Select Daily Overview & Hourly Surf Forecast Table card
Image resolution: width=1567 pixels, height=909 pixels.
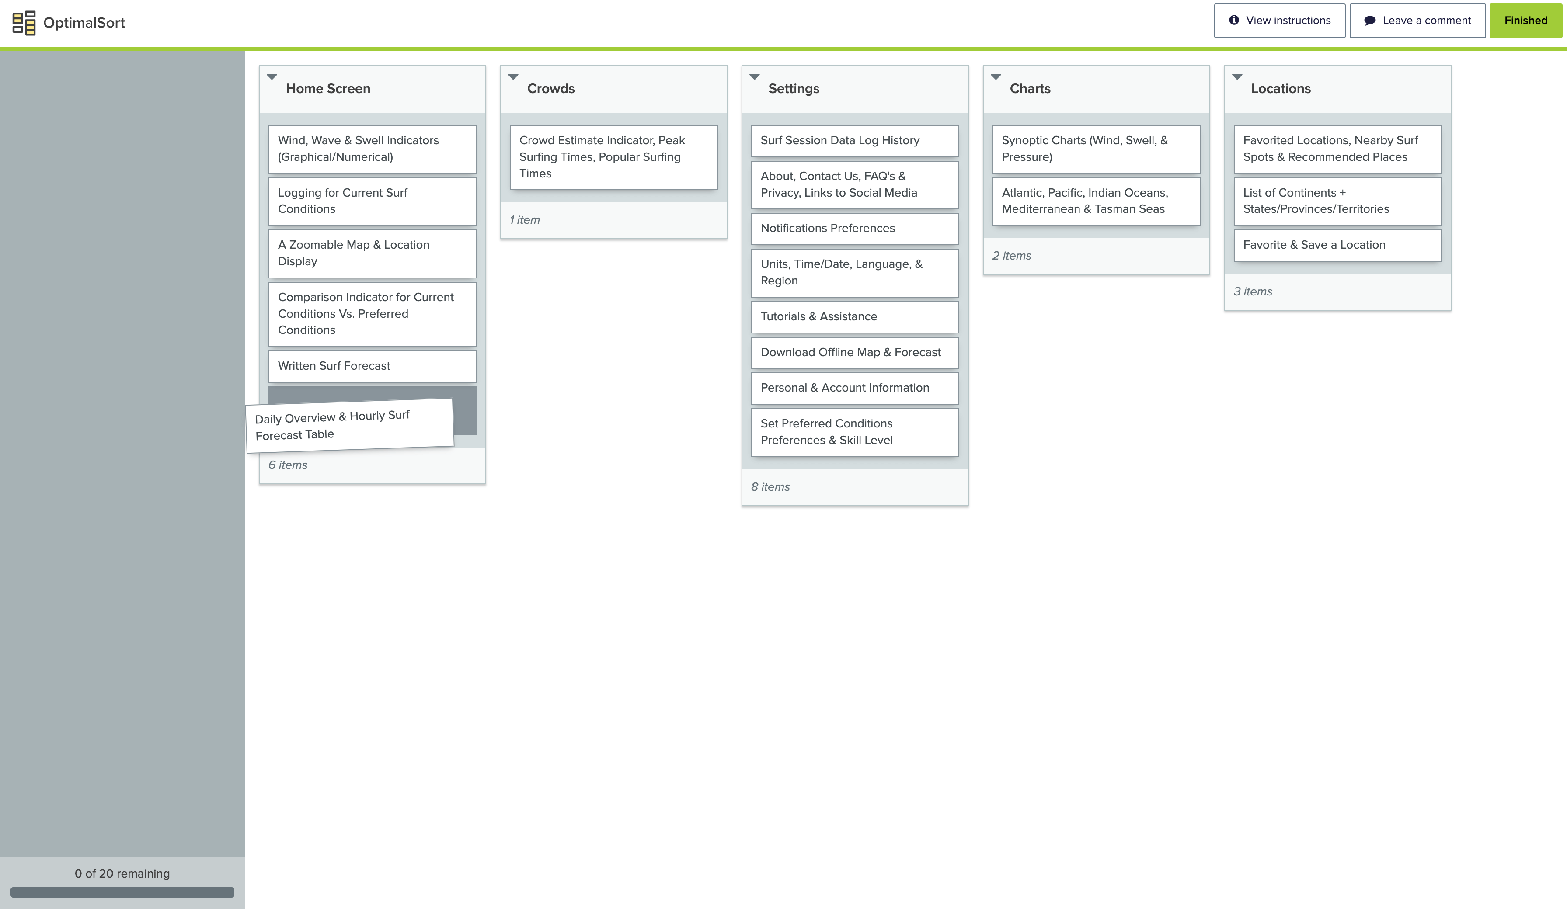[x=349, y=426]
